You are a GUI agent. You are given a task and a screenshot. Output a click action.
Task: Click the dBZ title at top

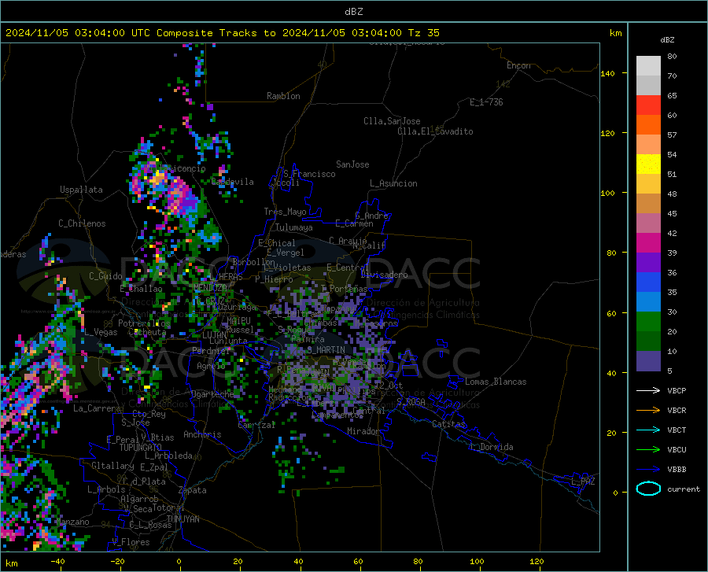coord(353,12)
